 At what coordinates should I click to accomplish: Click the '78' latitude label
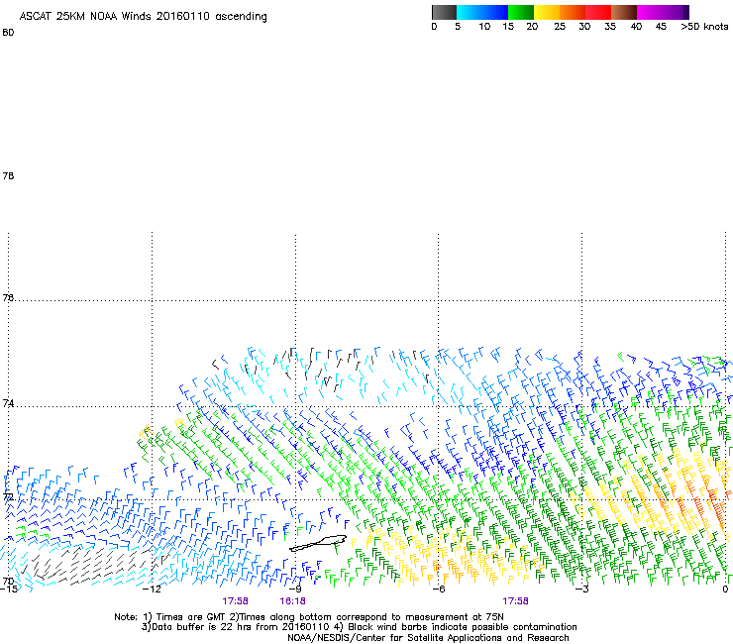[8, 175]
